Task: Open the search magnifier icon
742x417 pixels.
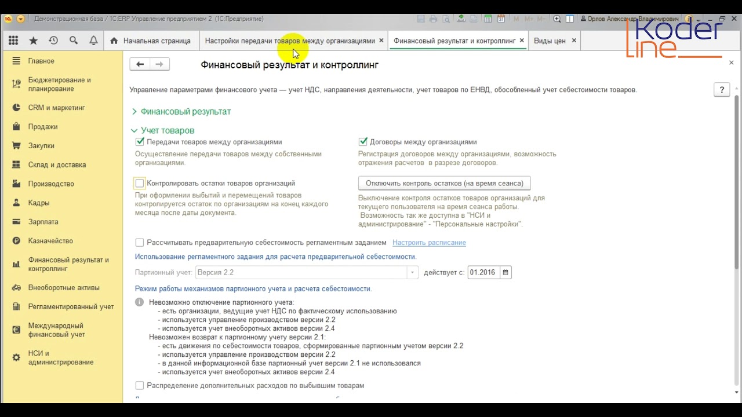Action: [x=74, y=41]
